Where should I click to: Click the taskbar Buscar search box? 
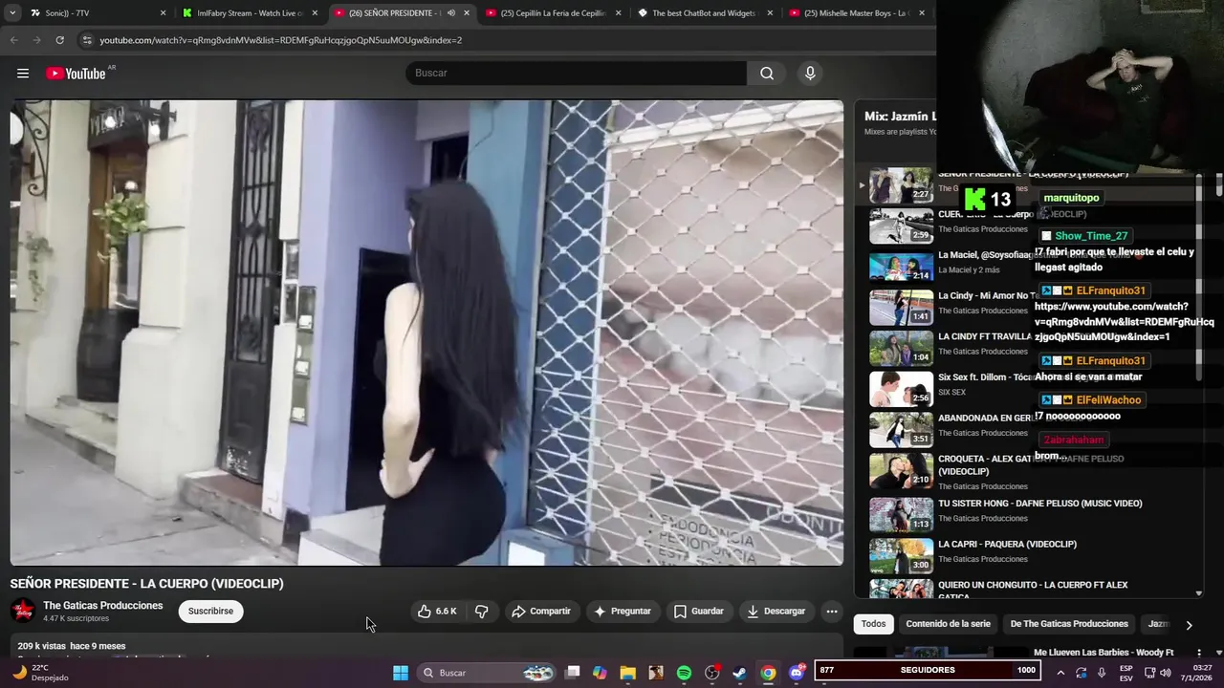coord(488,673)
